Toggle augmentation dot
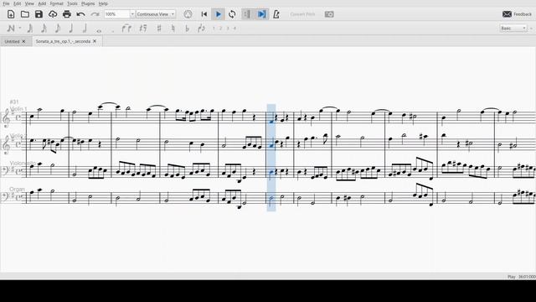536x302 pixels. (x=113, y=31)
